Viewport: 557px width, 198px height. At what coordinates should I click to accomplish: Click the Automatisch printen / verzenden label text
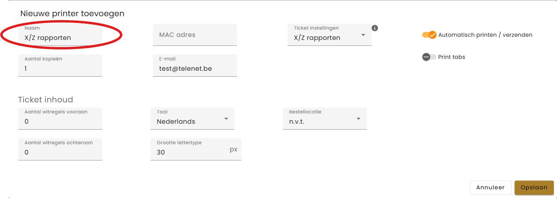pos(485,35)
